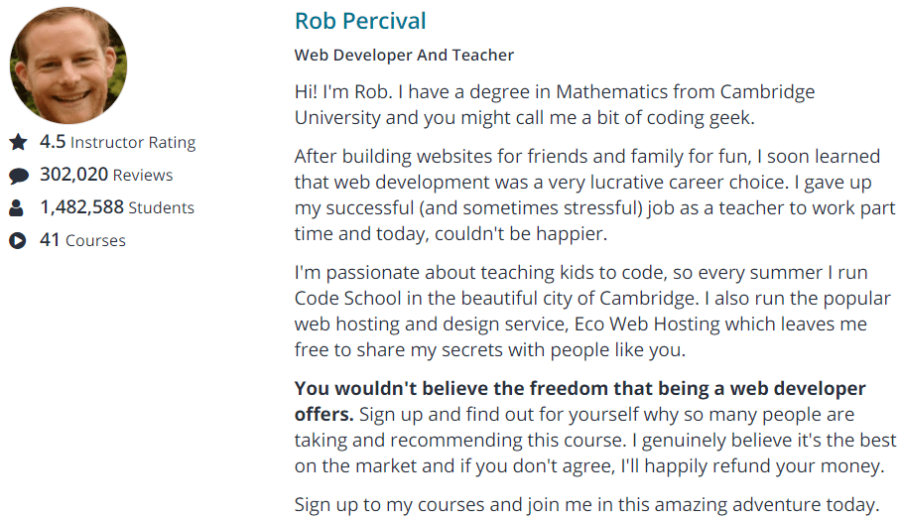Image resolution: width=901 pixels, height=520 pixels.
Task: Click the 1,482,588 students count
Action: coord(81,207)
